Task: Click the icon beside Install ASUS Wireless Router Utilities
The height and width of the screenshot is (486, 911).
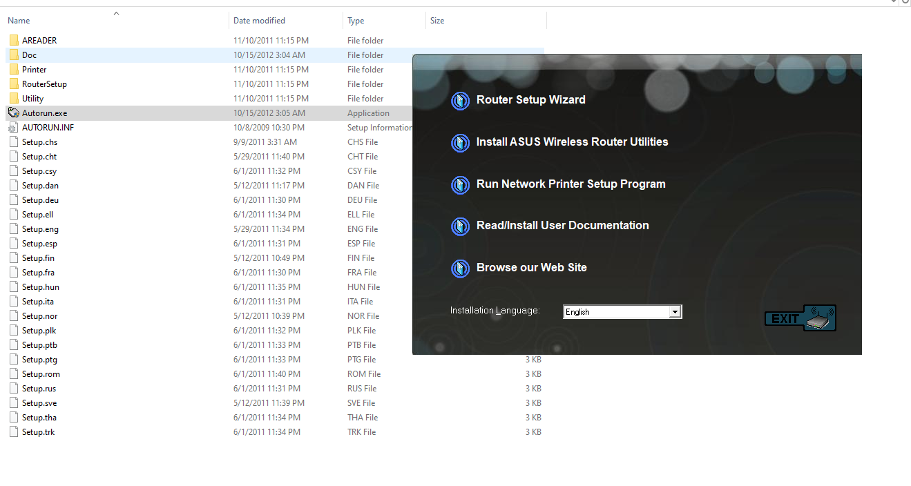Action: coord(460,143)
